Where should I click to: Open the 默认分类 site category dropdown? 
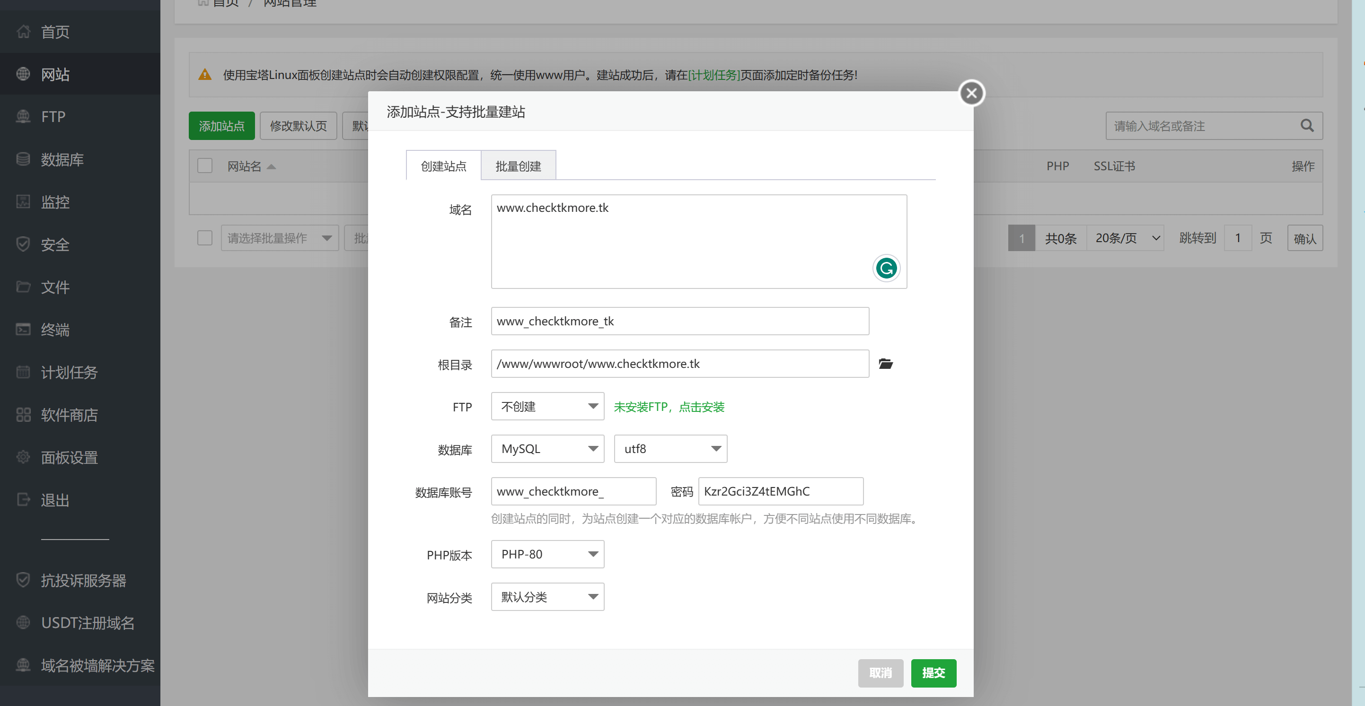click(x=547, y=597)
